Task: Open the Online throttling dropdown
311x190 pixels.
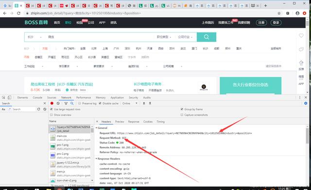Action: pos(130,103)
